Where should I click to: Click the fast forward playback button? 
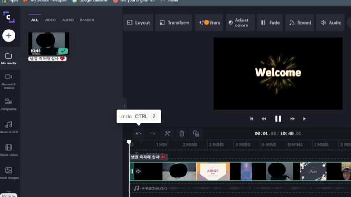292,119
